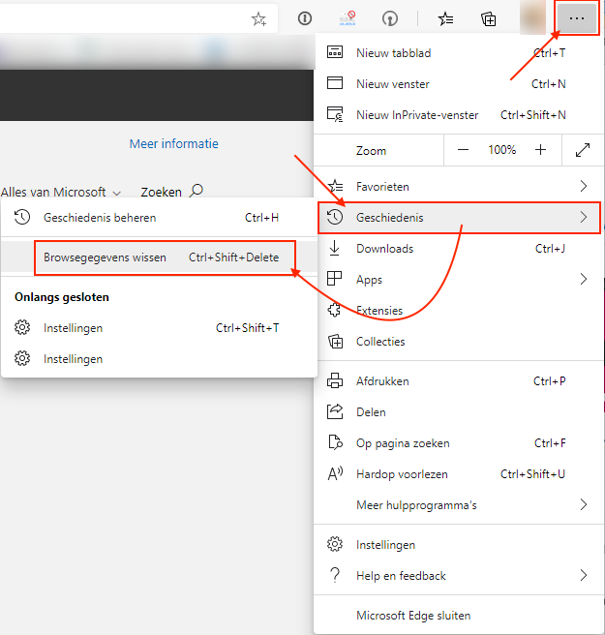
Task: Click the user profile avatar
Action: (532, 17)
